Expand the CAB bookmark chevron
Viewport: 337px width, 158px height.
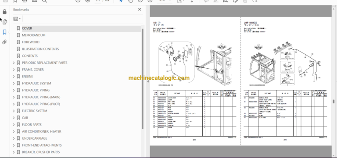(14, 118)
